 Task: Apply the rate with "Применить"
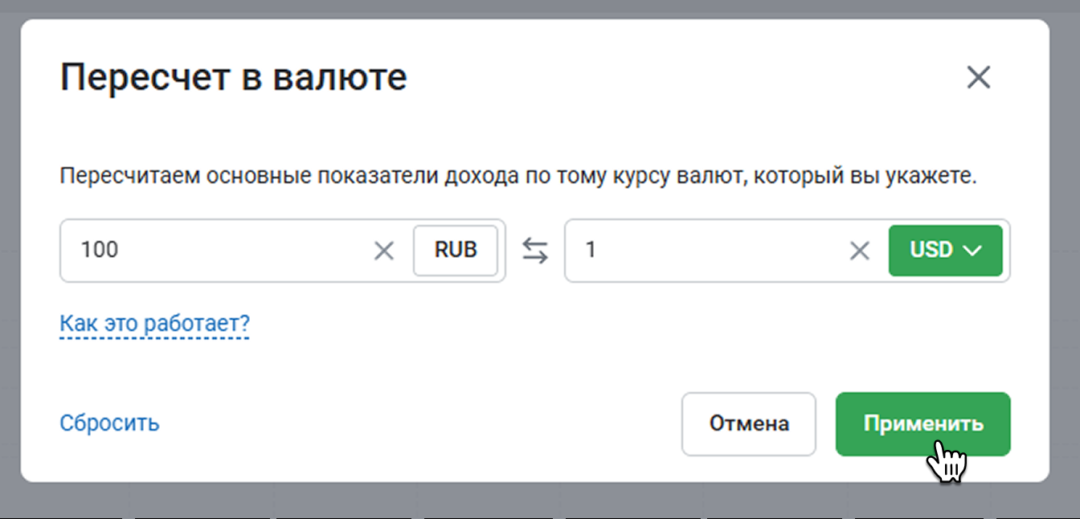pyautogui.click(x=922, y=423)
